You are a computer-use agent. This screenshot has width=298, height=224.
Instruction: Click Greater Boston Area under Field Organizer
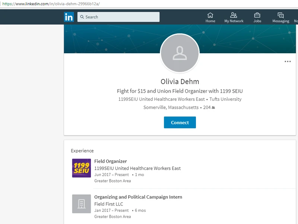[112, 181]
